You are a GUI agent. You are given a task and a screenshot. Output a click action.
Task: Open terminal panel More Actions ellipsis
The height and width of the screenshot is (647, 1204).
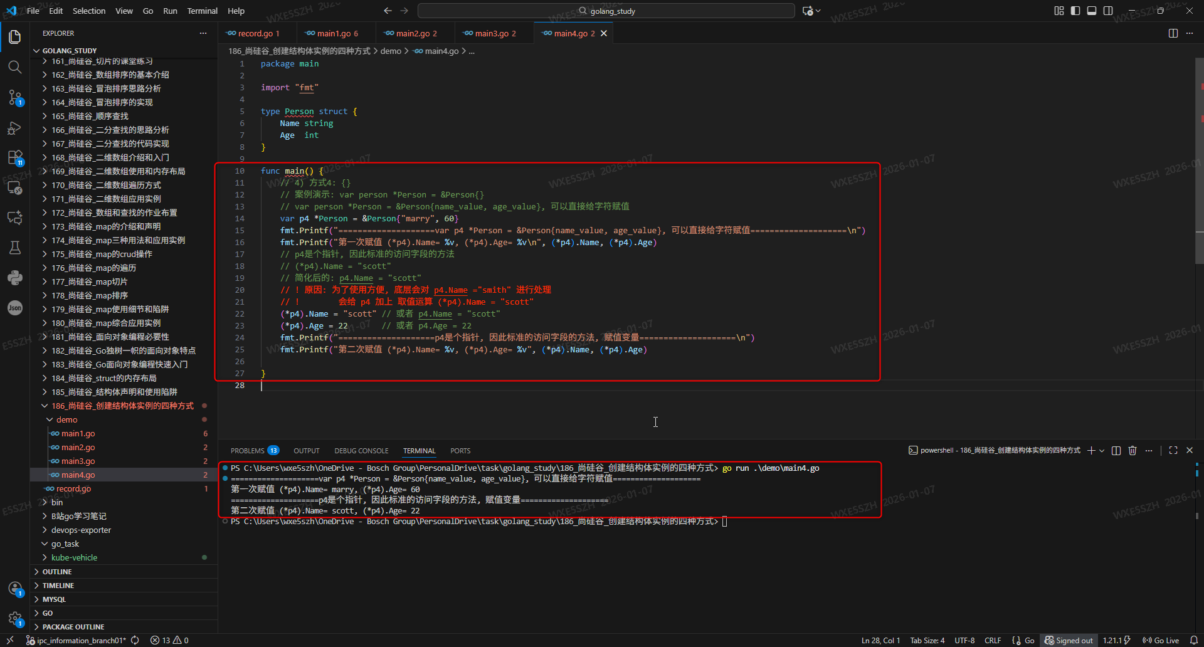tap(1149, 450)
